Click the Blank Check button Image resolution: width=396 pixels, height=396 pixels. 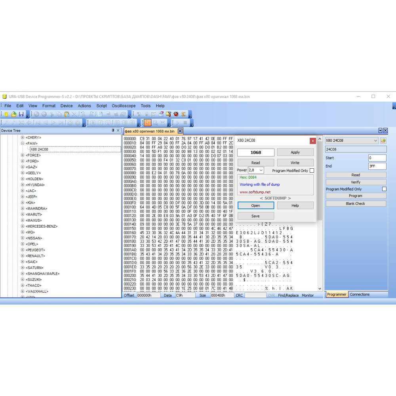pos(356,204)
